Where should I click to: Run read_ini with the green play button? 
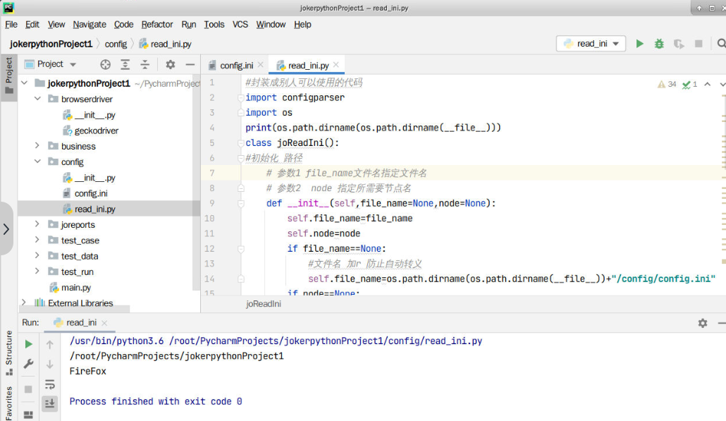click(639, 44)
